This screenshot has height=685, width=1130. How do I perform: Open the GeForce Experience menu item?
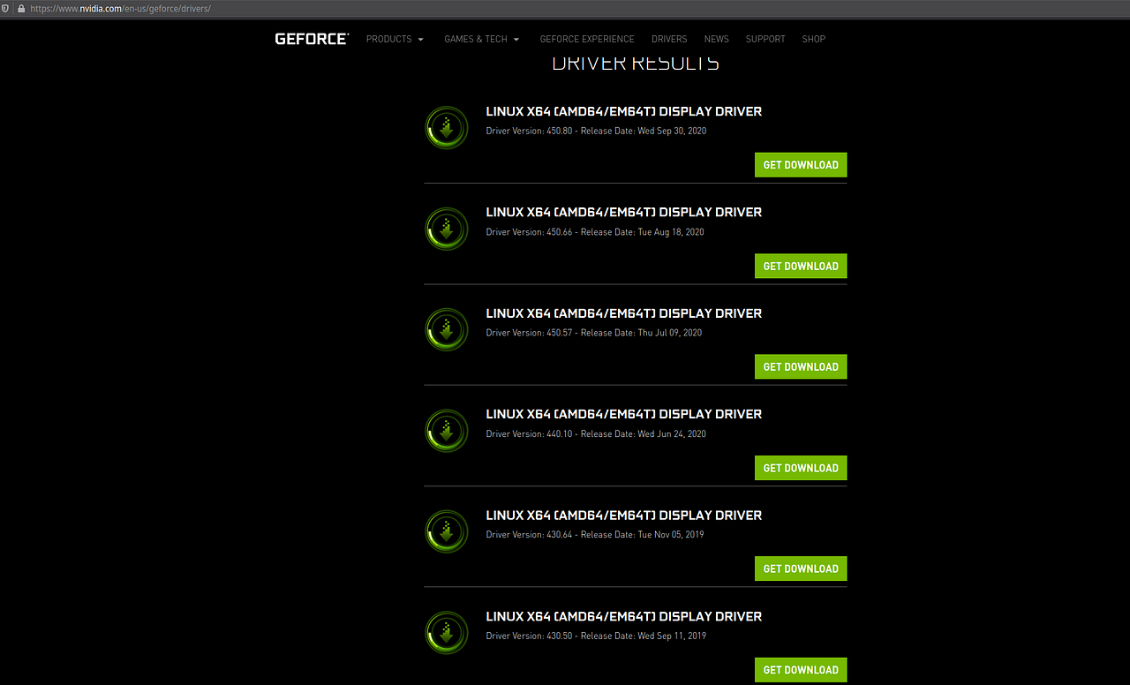pyautogui.click(x=587, y=39)
